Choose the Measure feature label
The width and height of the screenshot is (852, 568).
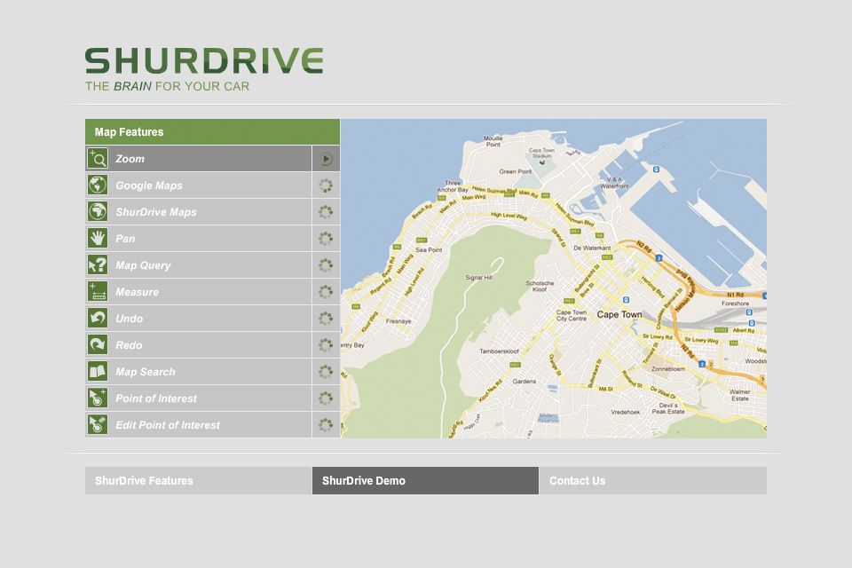pos(137,292)
